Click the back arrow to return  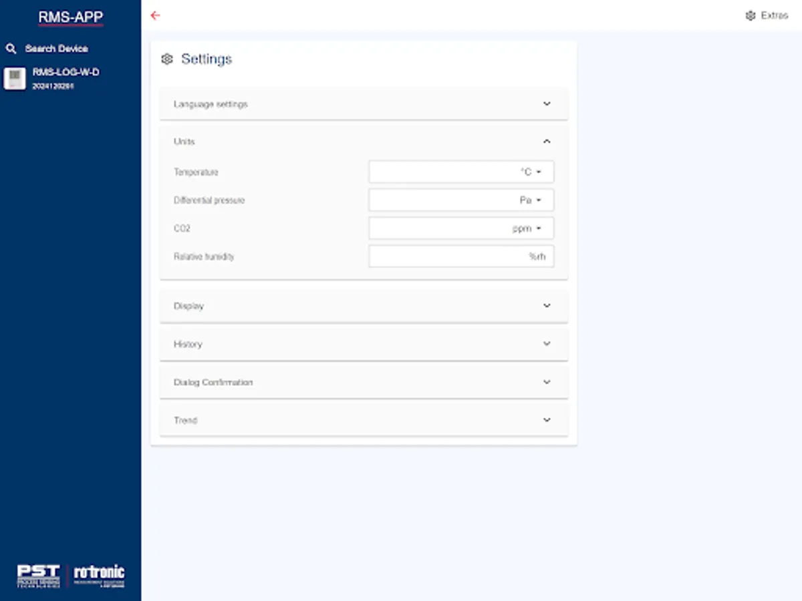tap(155, 15)
